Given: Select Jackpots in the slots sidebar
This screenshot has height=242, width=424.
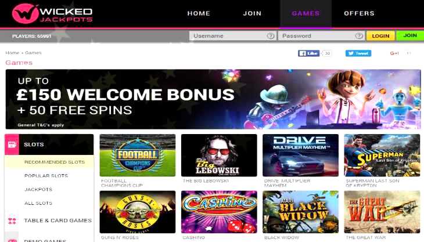Looking at the screenshot, I should click(x=38, y=190).
